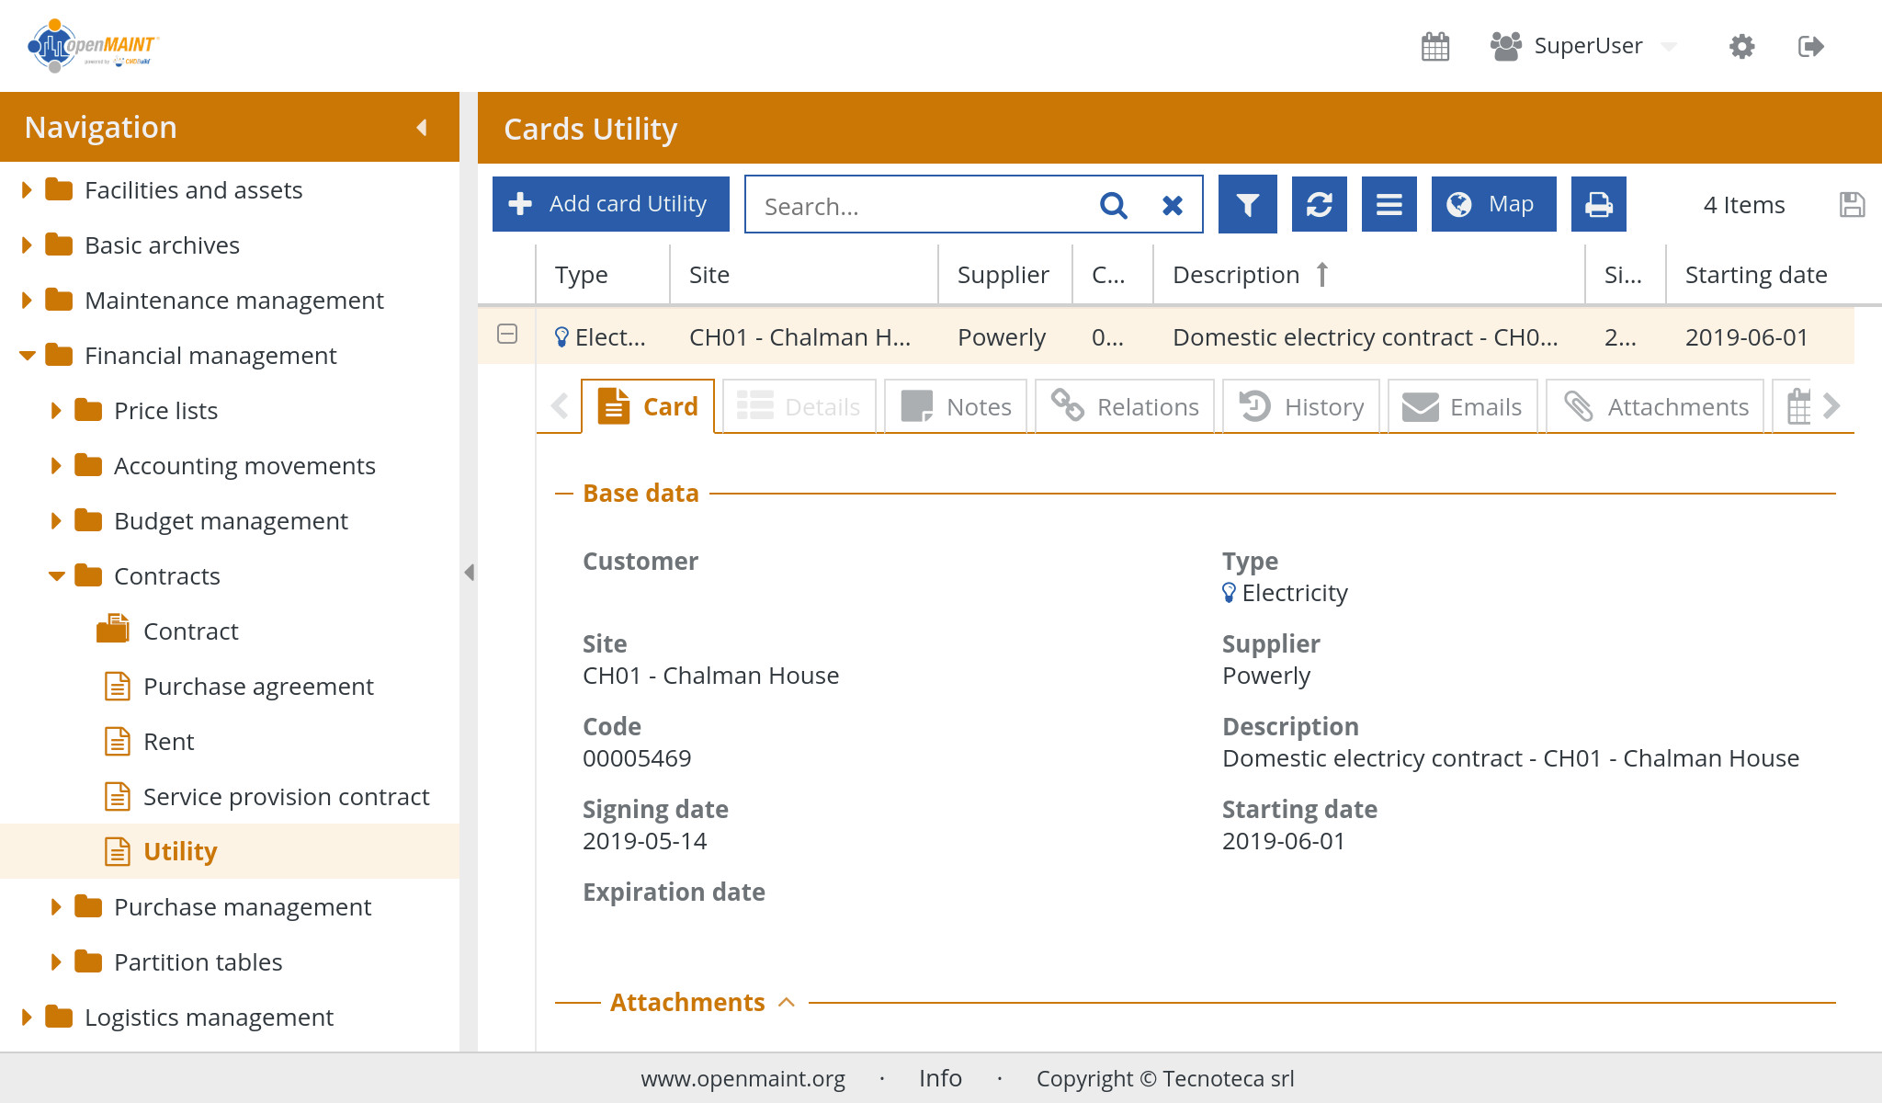Clear the search with the X icon
The image size is (1882, 1103).
(x=1172, y=205)
